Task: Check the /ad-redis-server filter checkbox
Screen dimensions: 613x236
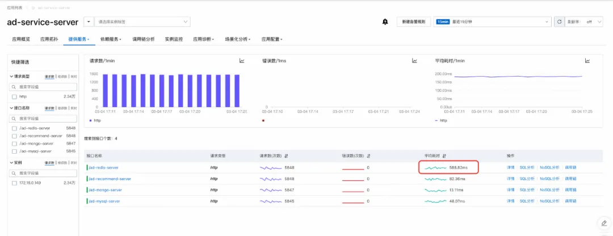Action: point(14,128)
